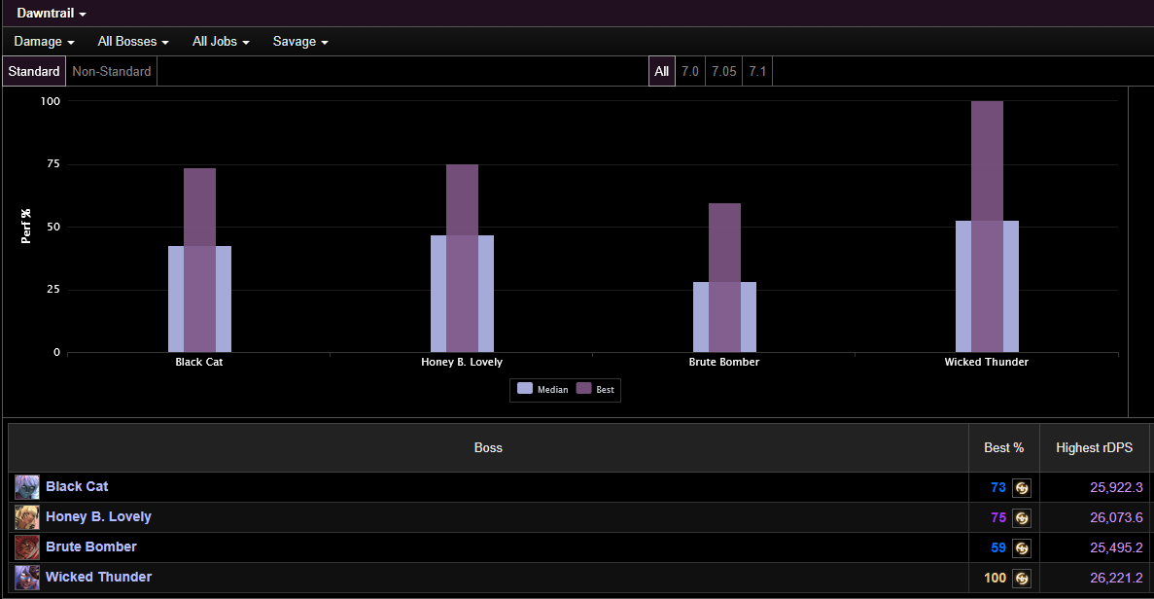Click the Honey B. Lovely portrait icon
Screen dimensions: 1154x599
(27, 517)
